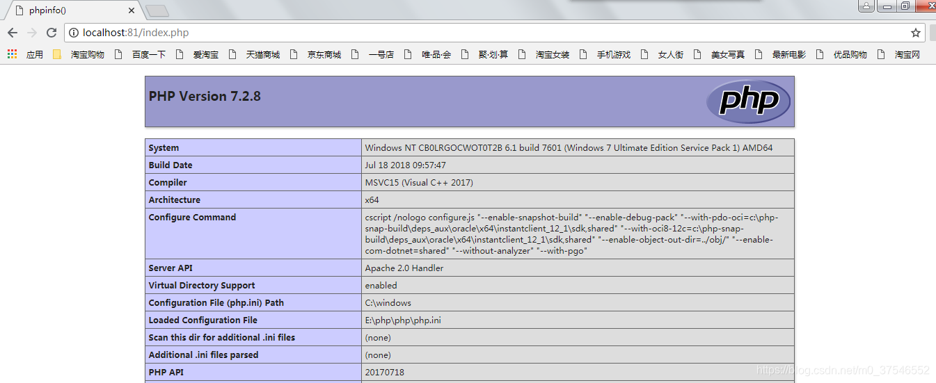Screen dimensions: 936x383
Task: Open the 手机游戏 bookmark
Action: (x=605, y=54)
